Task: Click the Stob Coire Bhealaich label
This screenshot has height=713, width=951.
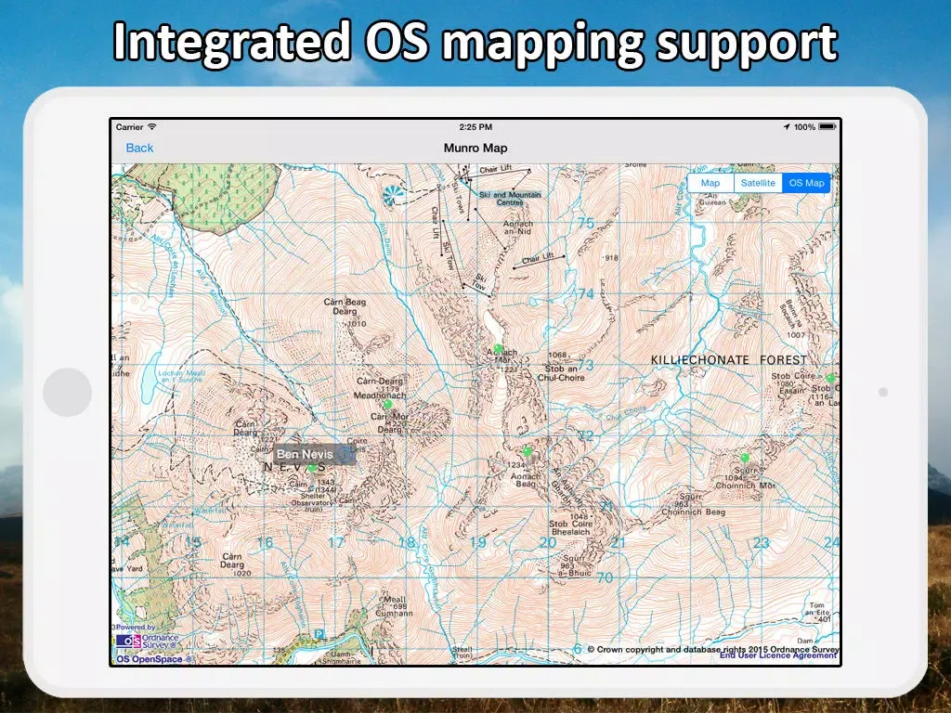Action: [570, 527]
